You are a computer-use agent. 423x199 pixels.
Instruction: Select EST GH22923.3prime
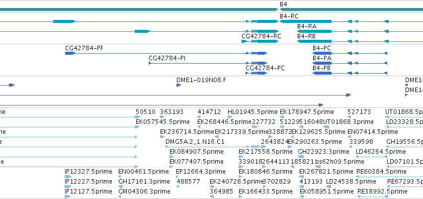(324, 152)
